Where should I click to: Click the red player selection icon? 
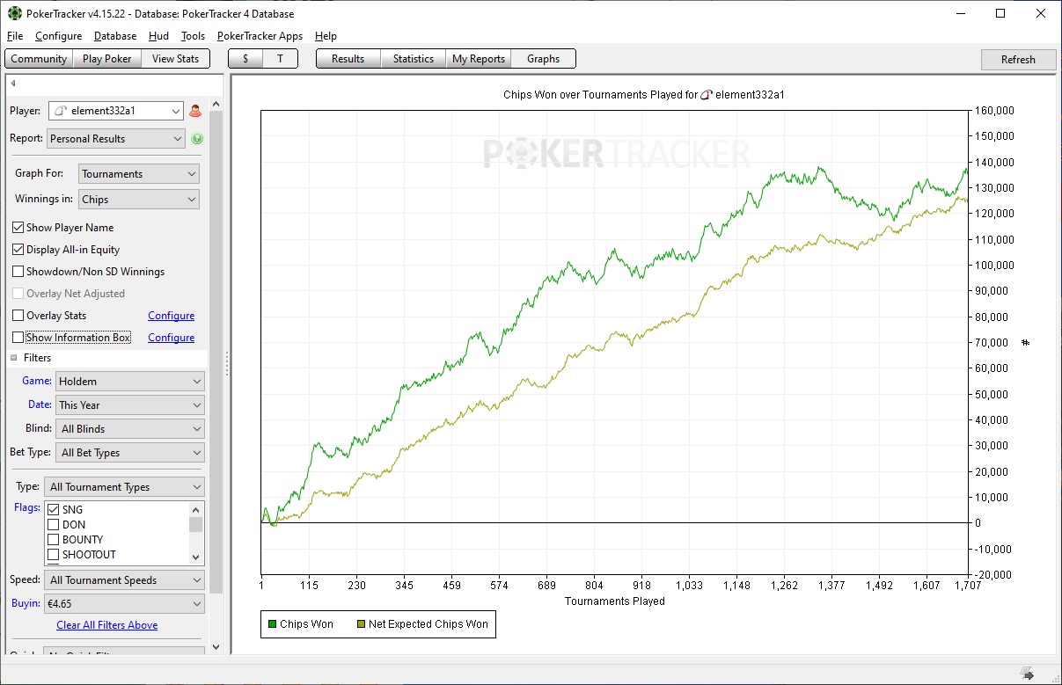195,111
